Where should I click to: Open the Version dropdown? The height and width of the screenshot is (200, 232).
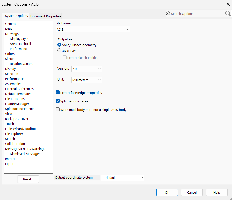pyautogui.click(x=87, y=69)
